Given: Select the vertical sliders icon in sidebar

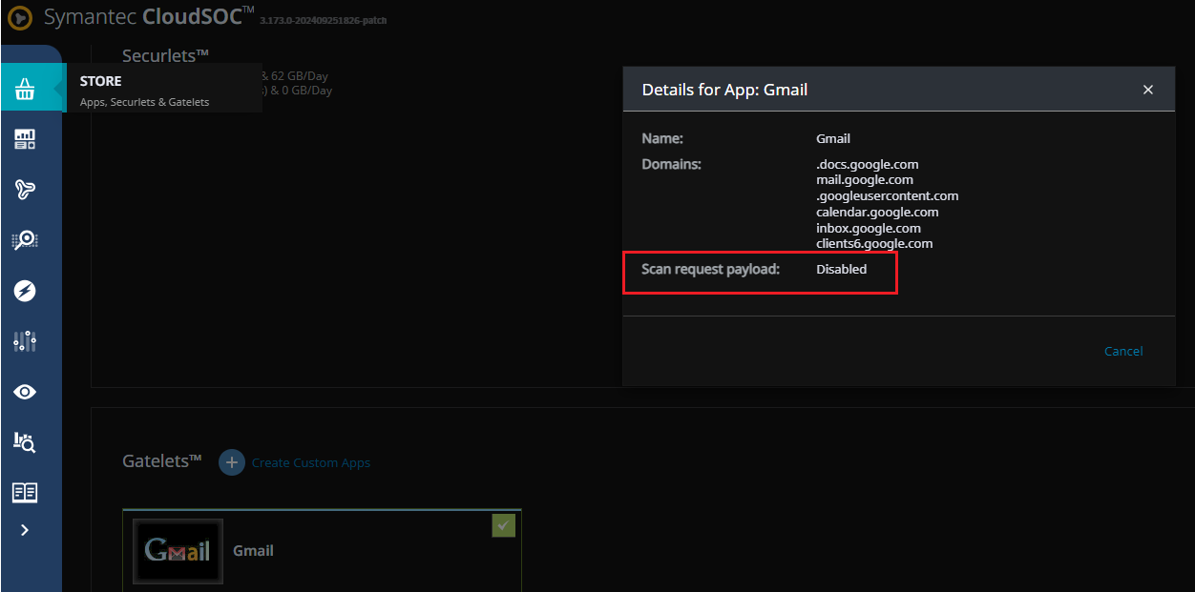Looking at the screenshot, I should 26,341.
